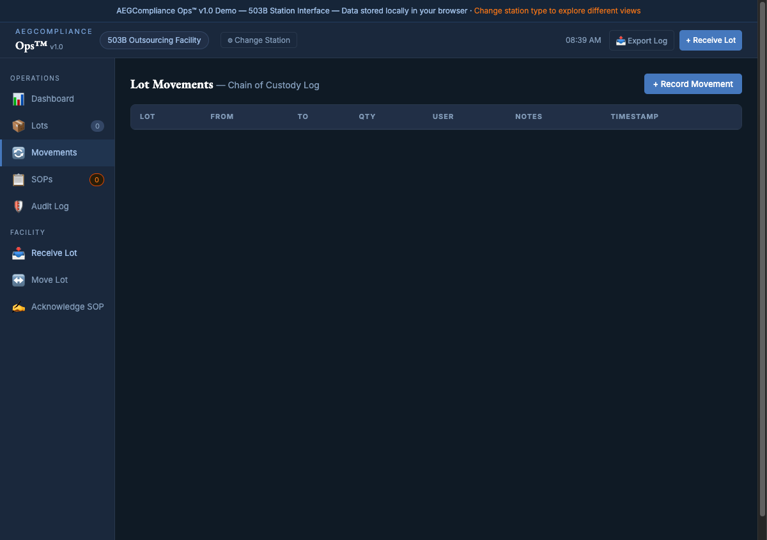Click the Lot column header
This screenshot has height=540, width=767.
pos(148,117)
